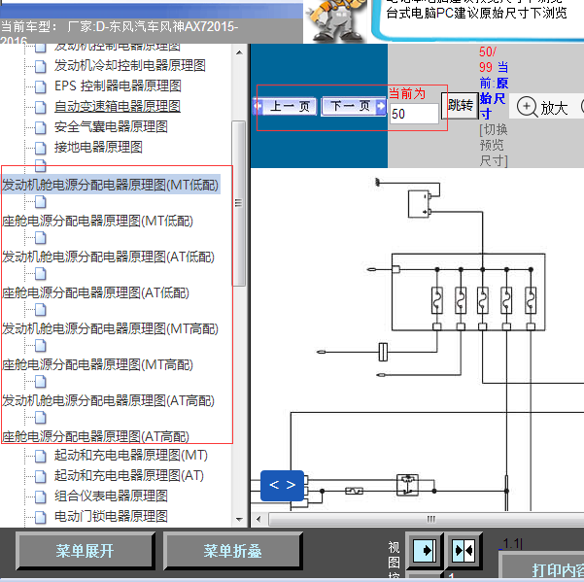Click page icon beside 起动和充电电器原理图(AT)
Viewport: 584px width, 582px height.
pos(41,477)
